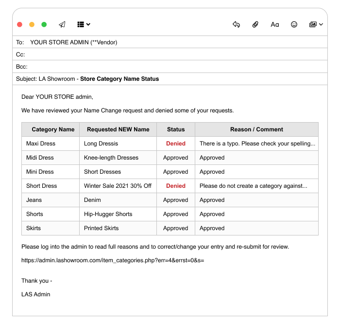
Task: Click the send paper plane icon
Action: (62, 24)
